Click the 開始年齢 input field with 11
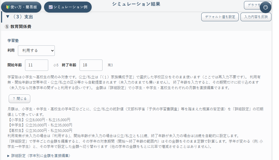The width and height of the screenshot is (279, 160). click(37, 65)
